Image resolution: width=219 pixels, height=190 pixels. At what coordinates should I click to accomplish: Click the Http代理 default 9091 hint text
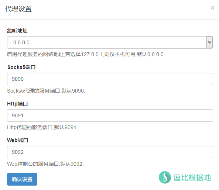pyautogui.click(x=42, y=127)
